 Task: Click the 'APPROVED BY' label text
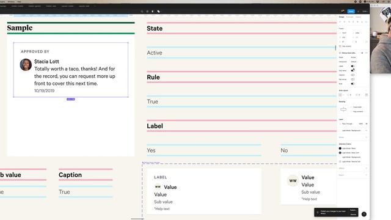click(35, 51)
